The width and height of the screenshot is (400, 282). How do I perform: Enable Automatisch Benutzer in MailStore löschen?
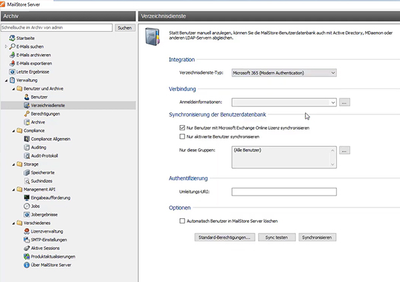click(182, 220)
